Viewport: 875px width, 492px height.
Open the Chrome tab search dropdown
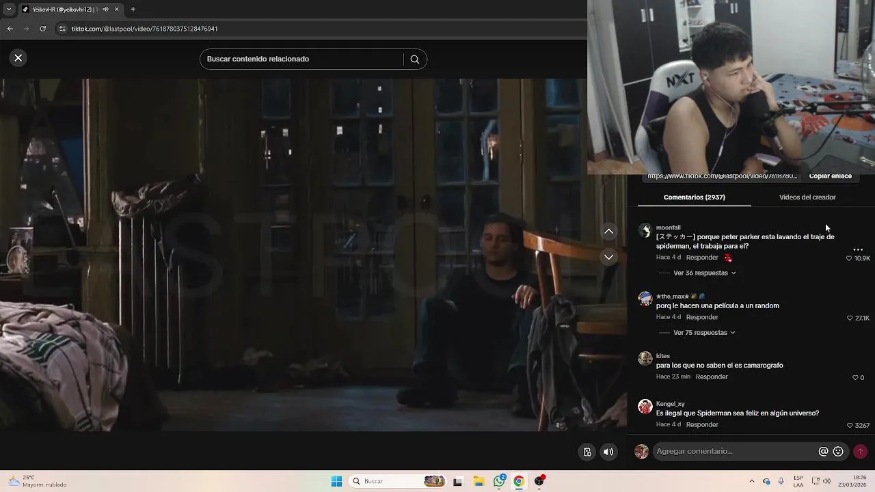9,10
